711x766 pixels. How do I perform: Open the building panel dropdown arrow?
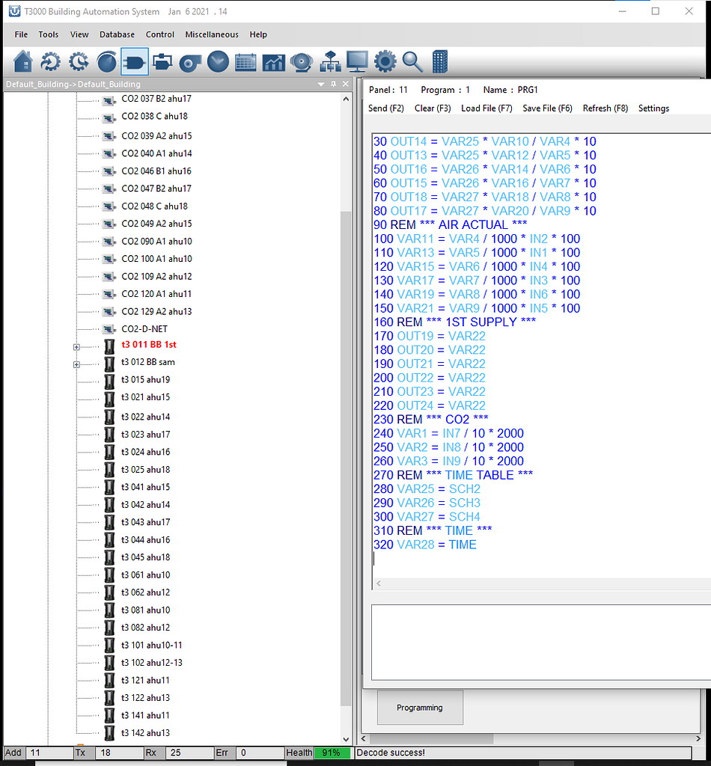322,85
